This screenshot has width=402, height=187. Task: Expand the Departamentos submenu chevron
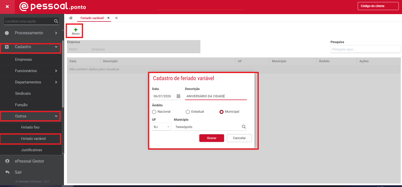pos(56,82)
